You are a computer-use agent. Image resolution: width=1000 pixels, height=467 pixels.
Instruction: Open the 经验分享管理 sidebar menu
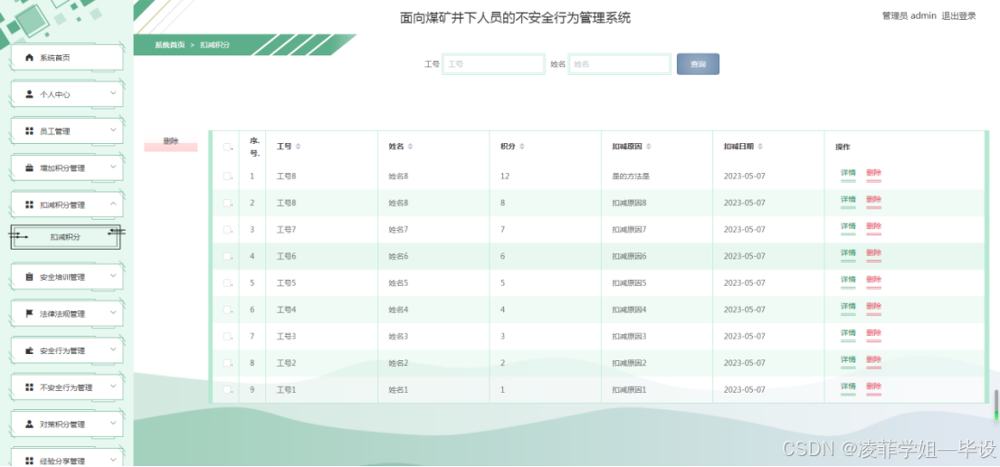(66, 458)
